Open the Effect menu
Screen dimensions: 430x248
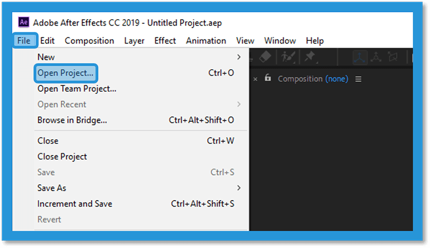[165, 41]
